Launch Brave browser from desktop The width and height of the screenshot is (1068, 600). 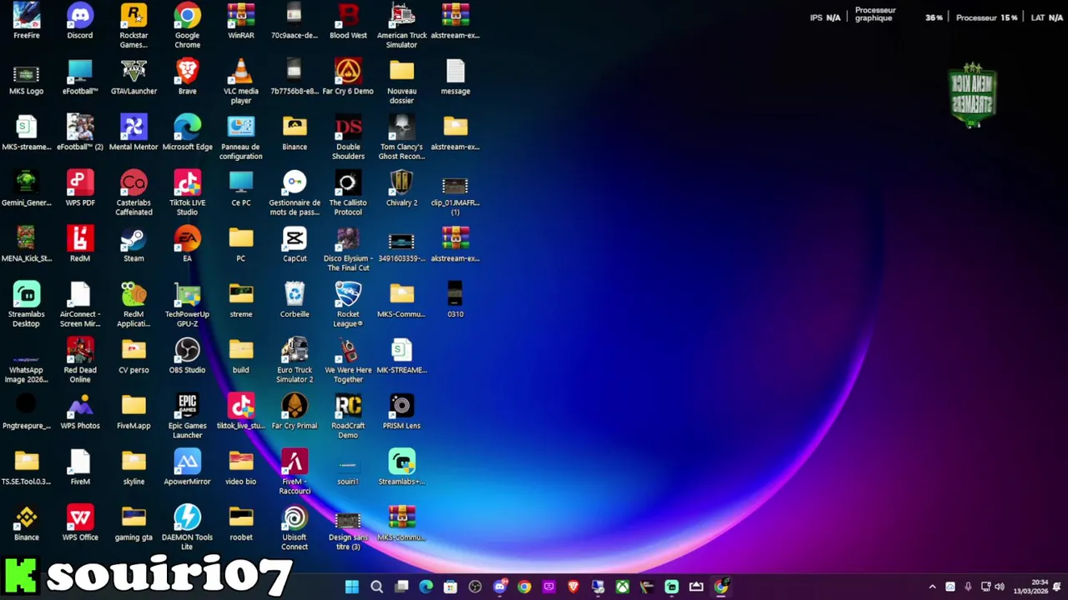point(187,77)
